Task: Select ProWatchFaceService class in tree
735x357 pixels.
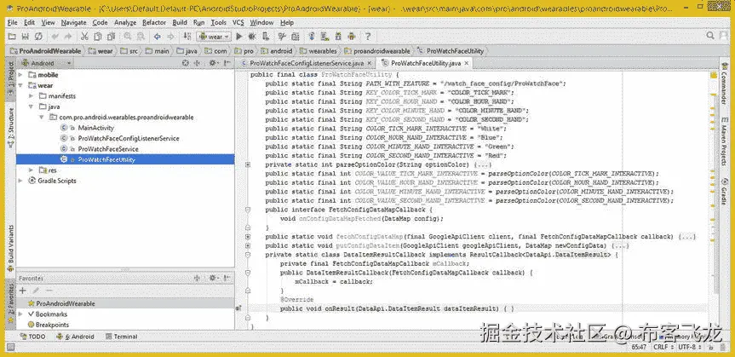Action: point(108,149)
